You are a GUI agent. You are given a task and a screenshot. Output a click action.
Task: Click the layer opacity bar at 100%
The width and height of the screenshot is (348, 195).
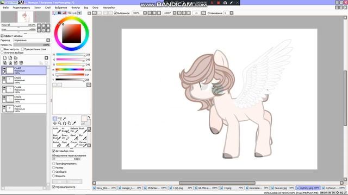(32, 45)
